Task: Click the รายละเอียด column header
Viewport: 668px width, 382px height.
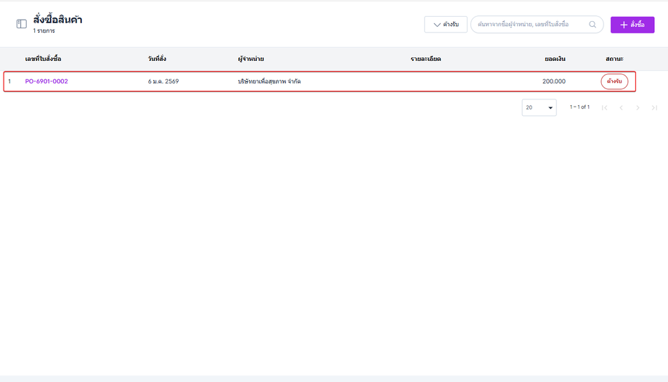Action: coord(425,59)
